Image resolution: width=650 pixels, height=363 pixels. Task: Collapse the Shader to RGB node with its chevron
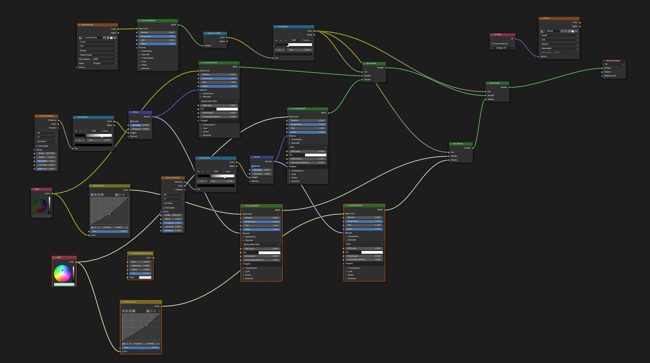tap(206, 33)
